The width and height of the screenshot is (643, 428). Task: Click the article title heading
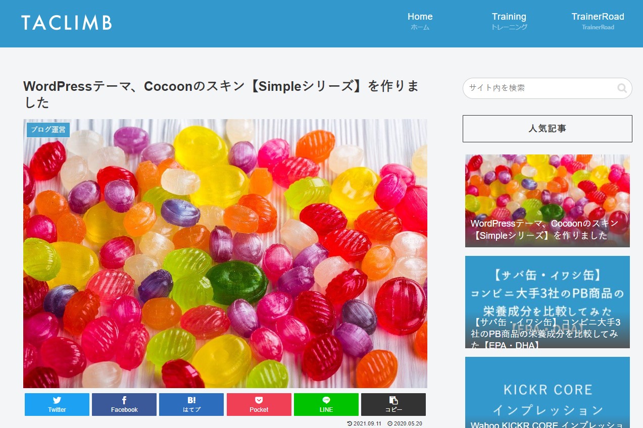tap(221, 94)
